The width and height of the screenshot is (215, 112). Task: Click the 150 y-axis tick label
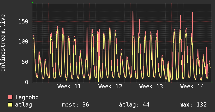click(23, 21)
